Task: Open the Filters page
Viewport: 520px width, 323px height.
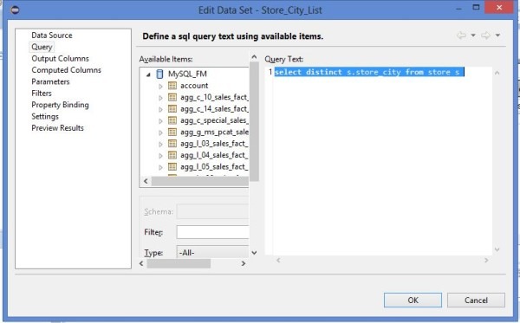Action: (x=42, y=94)
